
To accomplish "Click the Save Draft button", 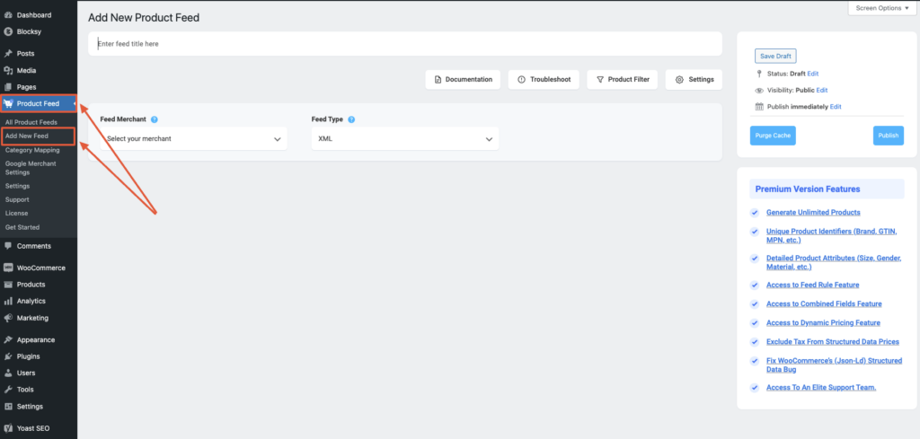I will (775, 57).
